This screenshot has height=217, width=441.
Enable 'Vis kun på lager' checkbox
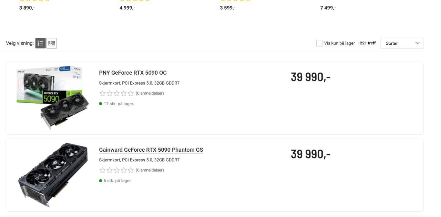click(320, 43)
